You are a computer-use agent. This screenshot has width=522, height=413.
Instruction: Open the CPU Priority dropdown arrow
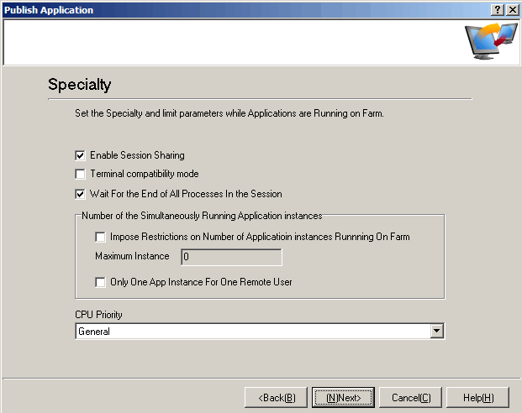click(436, 332)
